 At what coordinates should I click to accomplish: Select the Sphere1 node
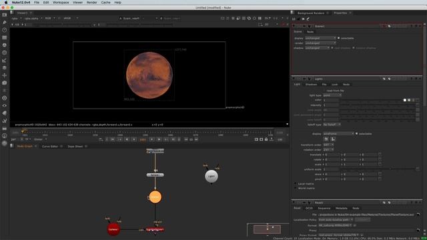tap(155, 175)
